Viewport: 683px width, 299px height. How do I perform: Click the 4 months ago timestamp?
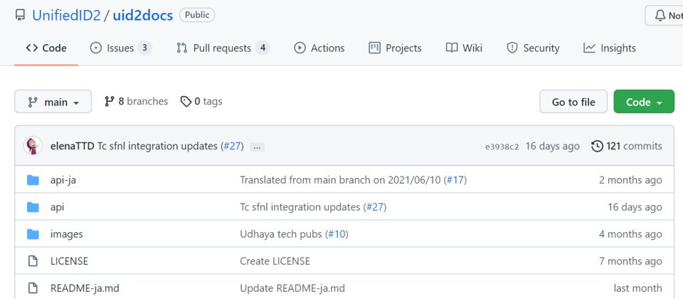(x=630, y=234)
